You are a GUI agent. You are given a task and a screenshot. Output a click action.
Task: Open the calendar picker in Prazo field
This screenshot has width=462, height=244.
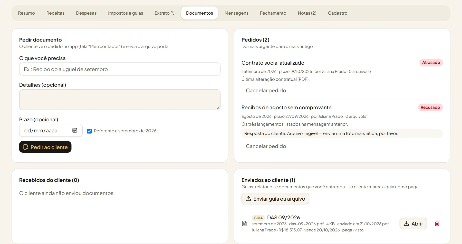point(75,130)
